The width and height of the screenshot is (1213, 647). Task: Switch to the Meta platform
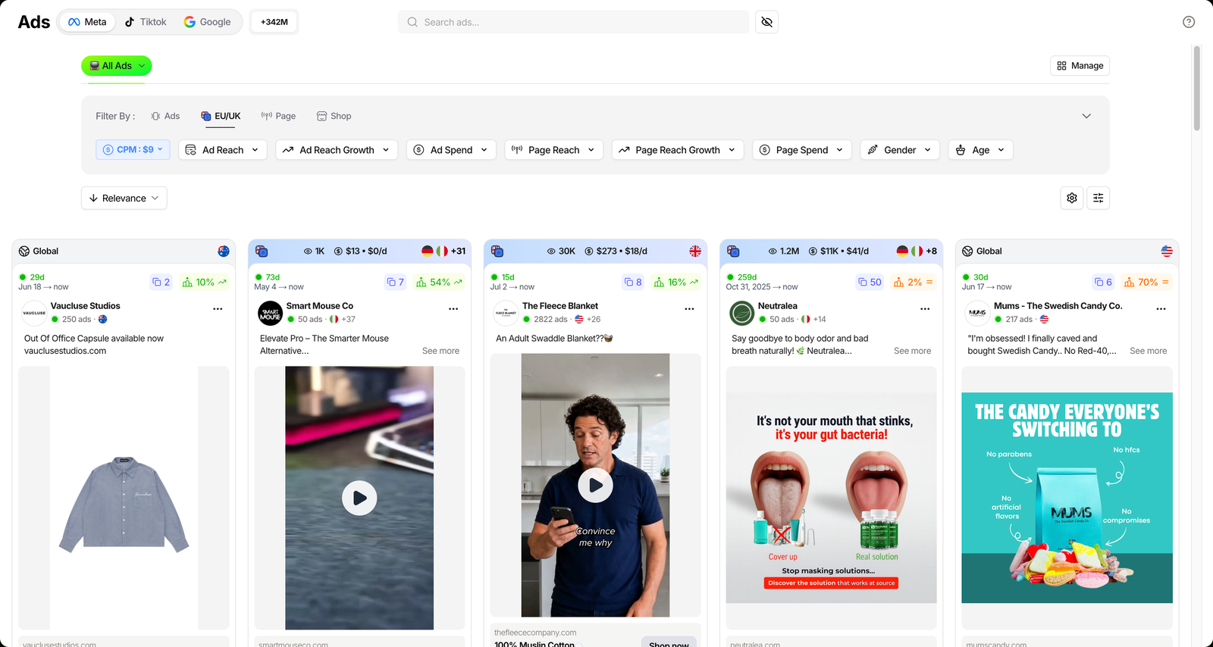click(87, 22)
